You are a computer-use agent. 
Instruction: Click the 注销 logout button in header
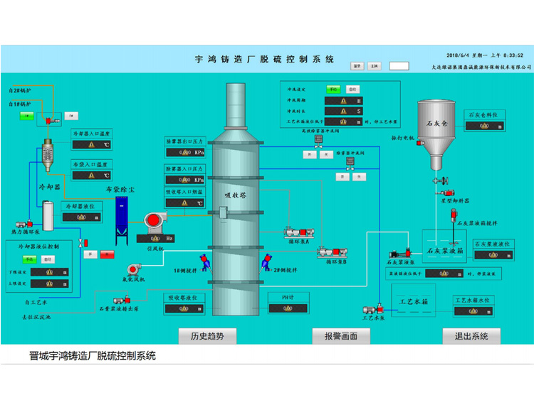coord(375,66)
